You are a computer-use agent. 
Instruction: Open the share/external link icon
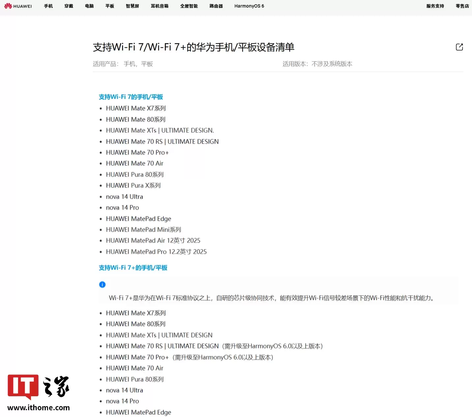[459, 47]
